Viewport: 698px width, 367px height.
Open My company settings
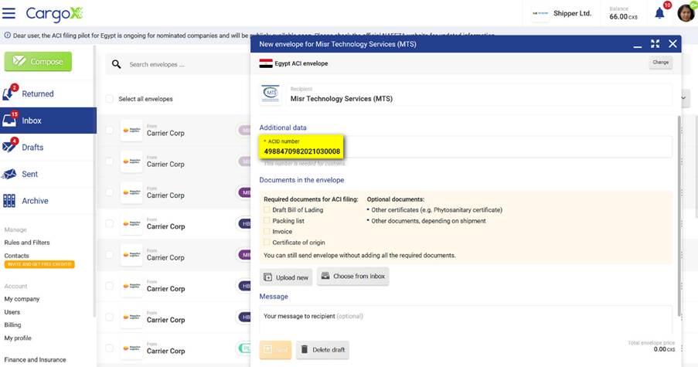click(22, 299)
